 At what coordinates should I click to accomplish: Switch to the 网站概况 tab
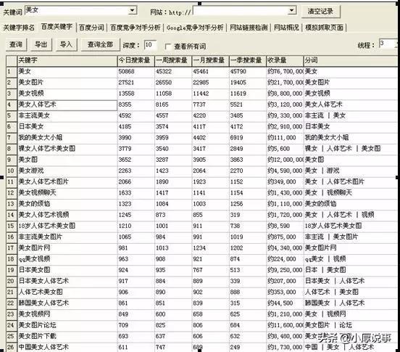point(286,28)
